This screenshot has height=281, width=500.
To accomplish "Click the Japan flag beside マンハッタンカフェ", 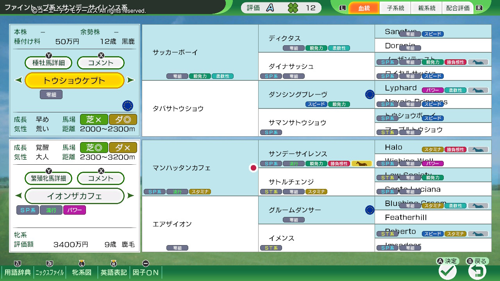I will pyautogui.click(x=253, y=168).
